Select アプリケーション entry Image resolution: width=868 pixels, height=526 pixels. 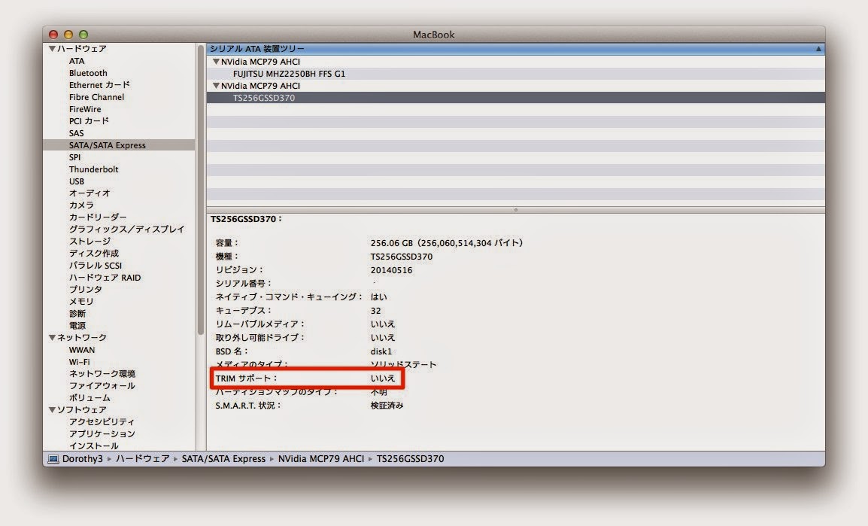102,434
